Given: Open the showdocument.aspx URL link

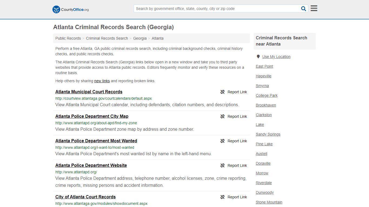Looking at the screenshot, I should click(102, 203).
